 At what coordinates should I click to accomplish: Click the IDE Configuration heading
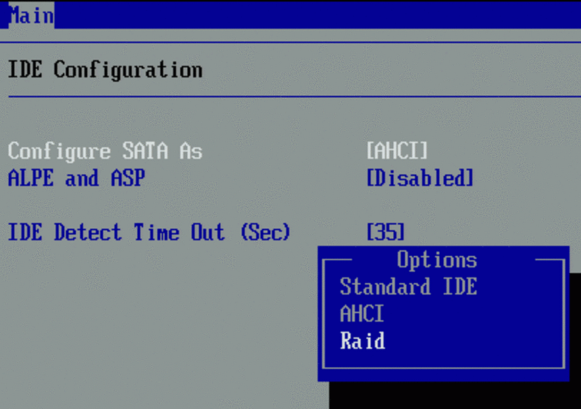pos(105,70)
